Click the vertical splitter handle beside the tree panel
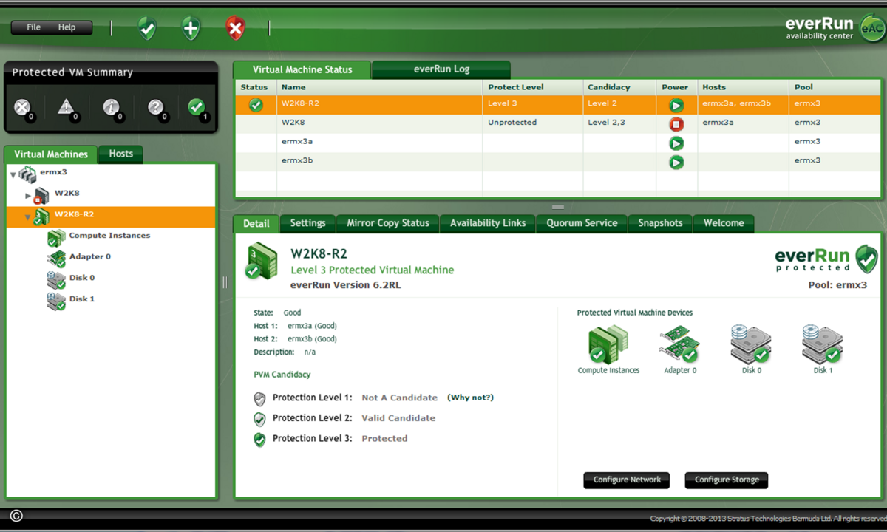The image size is (887, 532). click(225, 282)
